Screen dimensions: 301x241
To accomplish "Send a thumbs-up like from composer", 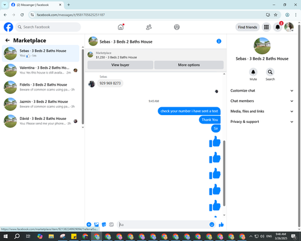I will [221, 225].
